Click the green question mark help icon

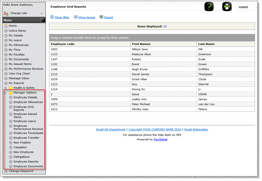[208, 7]
